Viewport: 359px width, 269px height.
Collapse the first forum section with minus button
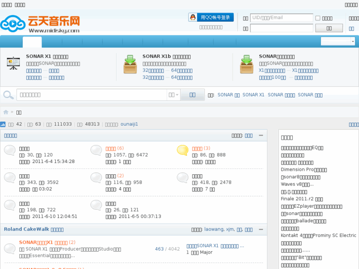click(x=261, y=136)
